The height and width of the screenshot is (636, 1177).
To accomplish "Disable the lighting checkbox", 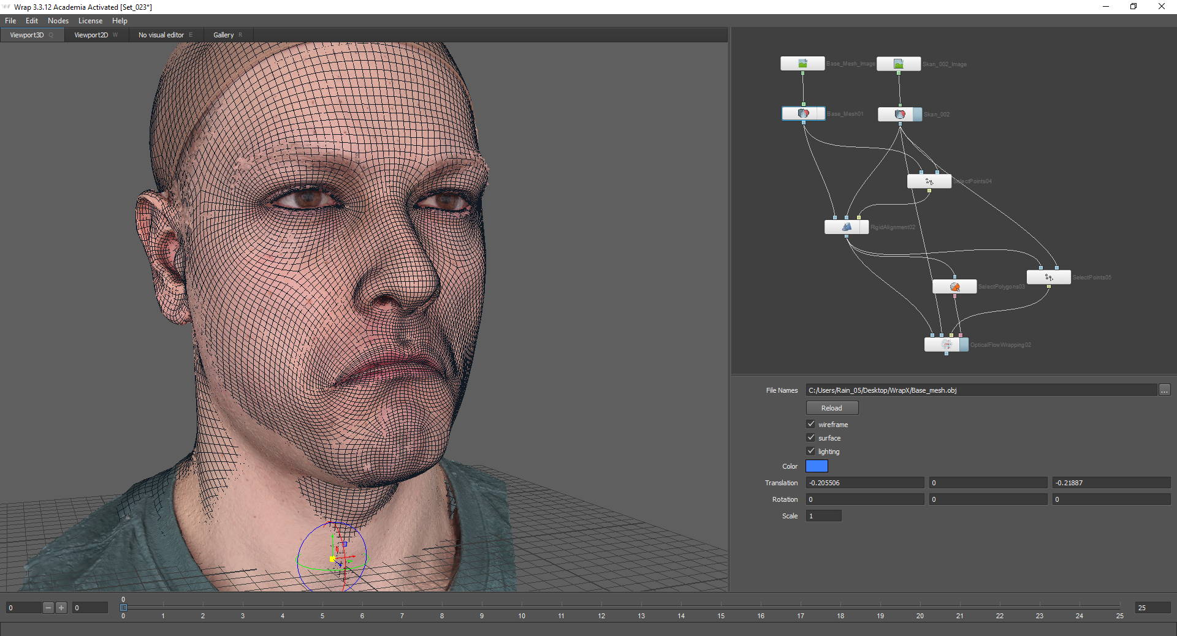I will point(811,451).
